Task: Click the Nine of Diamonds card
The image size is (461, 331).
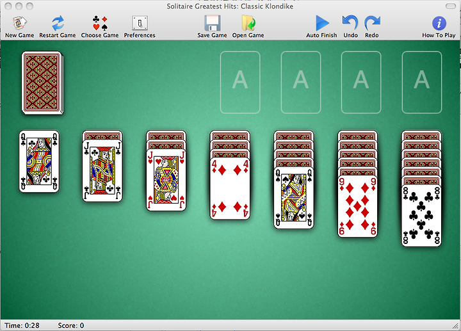Action: point(357,207)
